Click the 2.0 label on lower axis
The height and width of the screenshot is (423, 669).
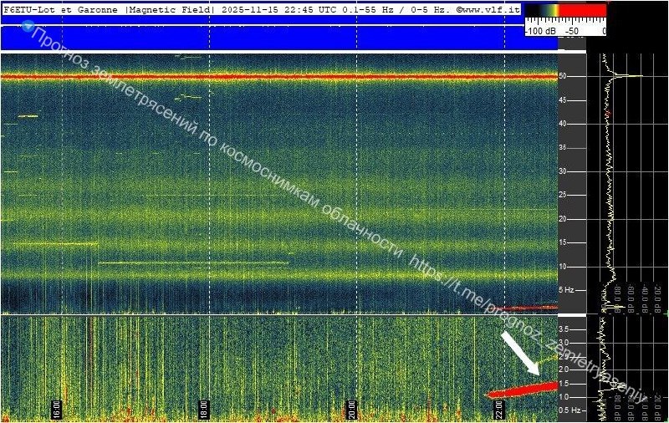tap(564, 369)
